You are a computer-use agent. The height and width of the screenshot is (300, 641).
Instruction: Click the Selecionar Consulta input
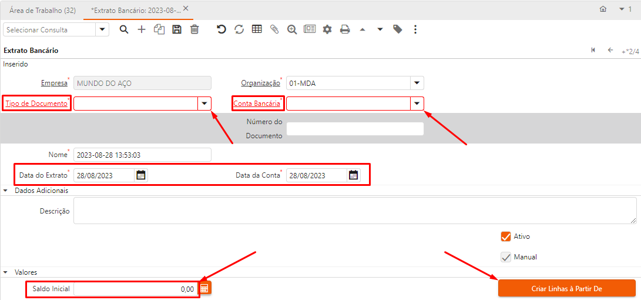pos(49,29)
